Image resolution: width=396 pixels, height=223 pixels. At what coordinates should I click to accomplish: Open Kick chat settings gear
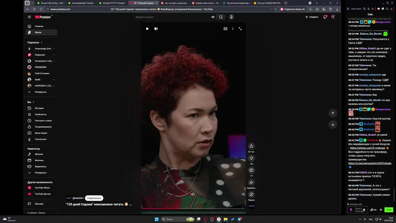click(381, 210)
